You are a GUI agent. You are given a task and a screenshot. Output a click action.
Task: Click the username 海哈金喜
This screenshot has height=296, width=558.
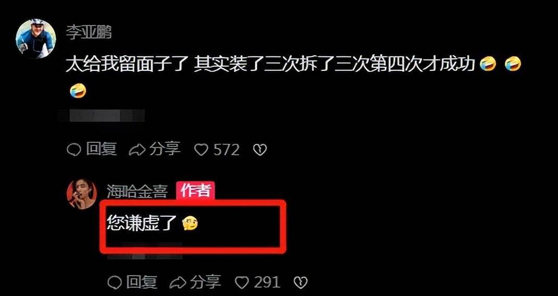[x=137, y=192]
